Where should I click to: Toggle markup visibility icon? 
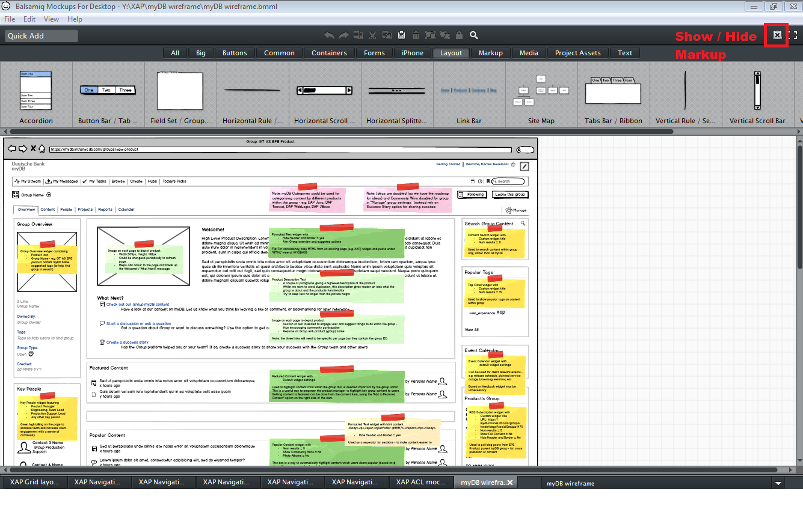[x=777, y=35]
